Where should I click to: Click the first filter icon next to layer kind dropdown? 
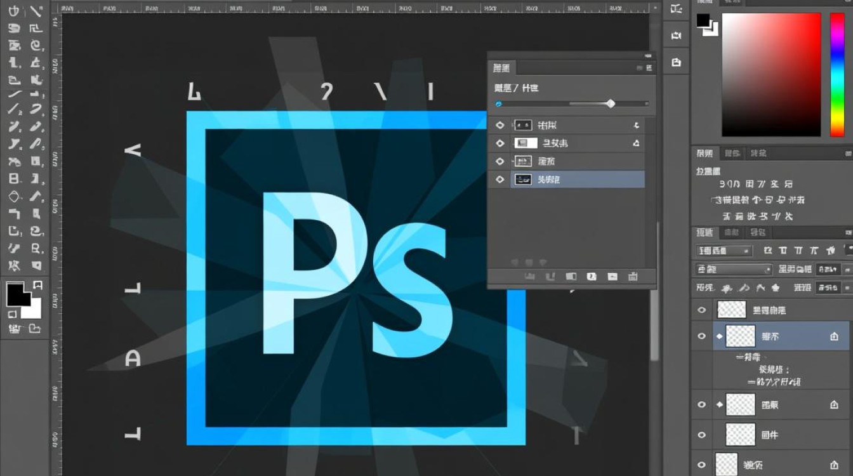(768, 251)
